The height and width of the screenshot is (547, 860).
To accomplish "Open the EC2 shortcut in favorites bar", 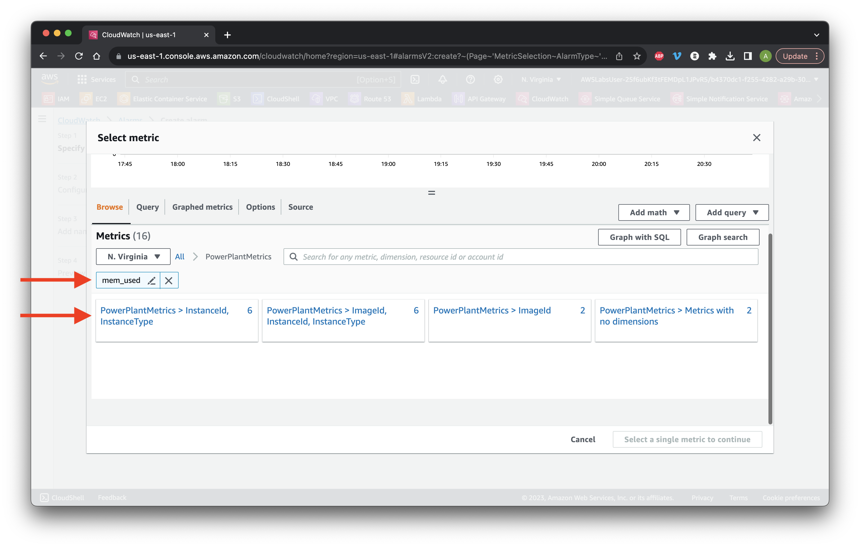I will (x=93, y=99).
